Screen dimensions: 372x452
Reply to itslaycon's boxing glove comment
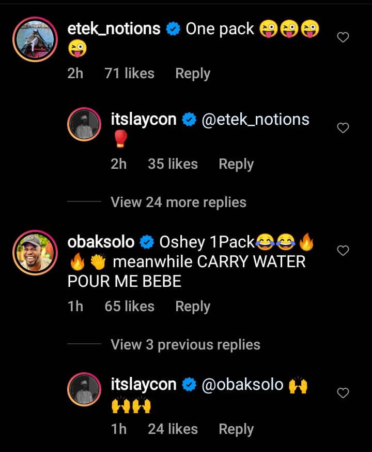(236, 164)
